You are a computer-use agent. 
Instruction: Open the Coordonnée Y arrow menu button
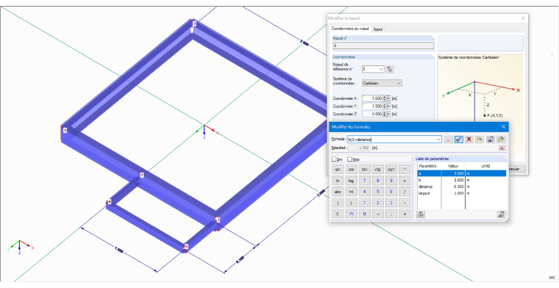[x=388, y=106]
